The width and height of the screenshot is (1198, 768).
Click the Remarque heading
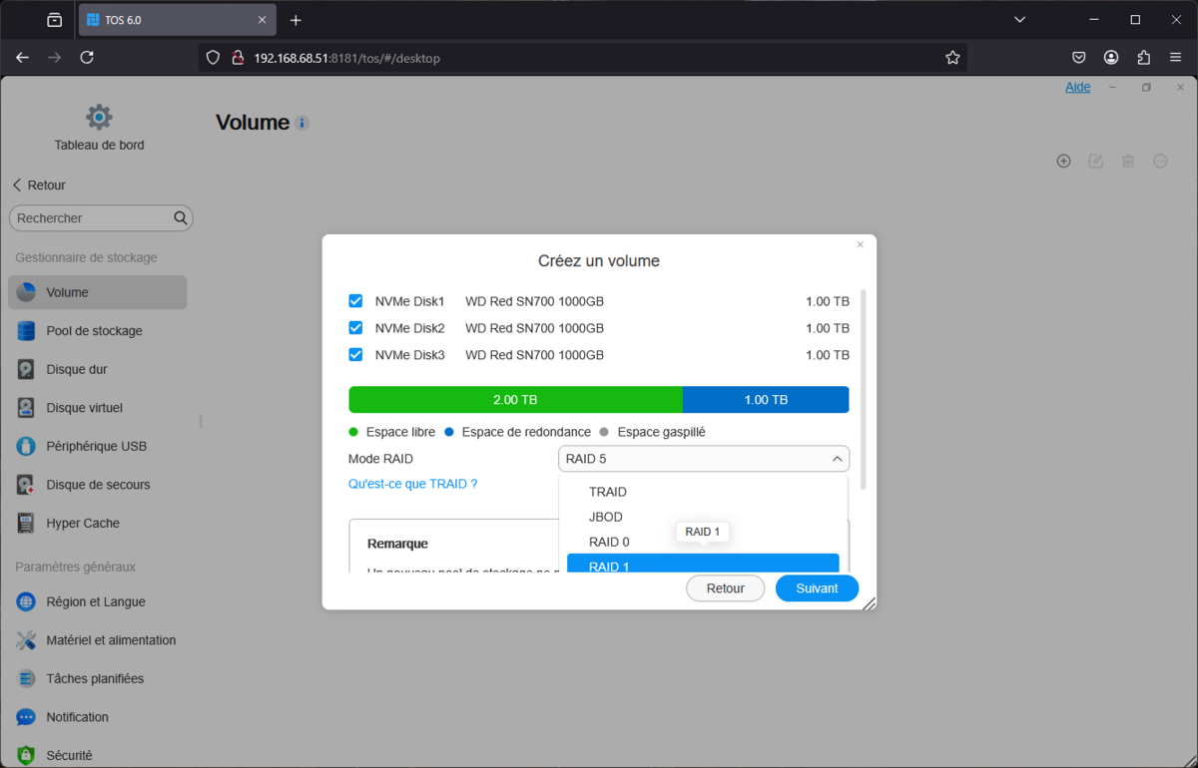pyautogui.click(x=397, y=544)
